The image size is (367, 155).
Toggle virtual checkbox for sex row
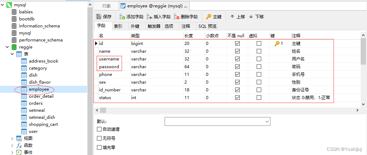pos(259,82)
